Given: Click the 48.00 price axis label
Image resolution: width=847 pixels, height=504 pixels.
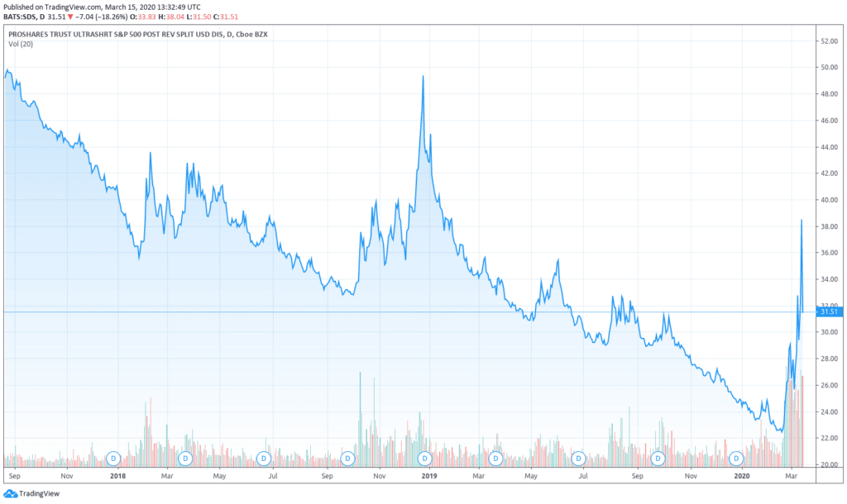Looking at the screenshot, I should (829, 94).
